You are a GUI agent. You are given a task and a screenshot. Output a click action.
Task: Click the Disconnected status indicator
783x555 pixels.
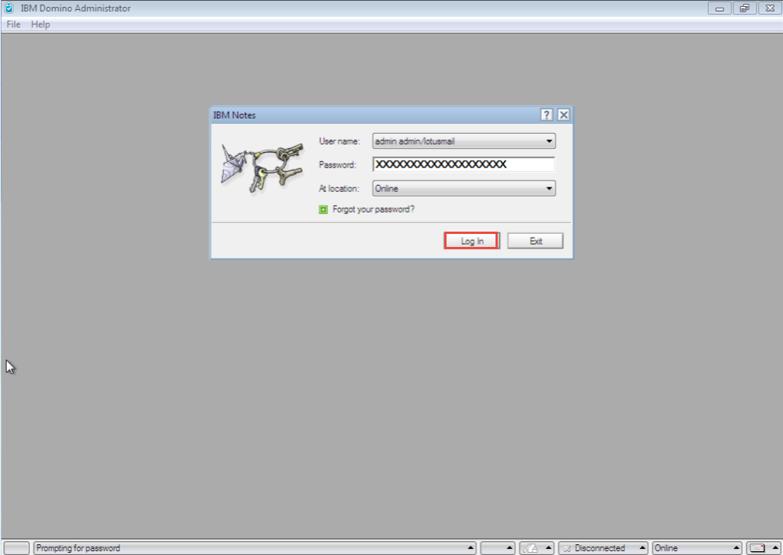(x=603, y=548)
